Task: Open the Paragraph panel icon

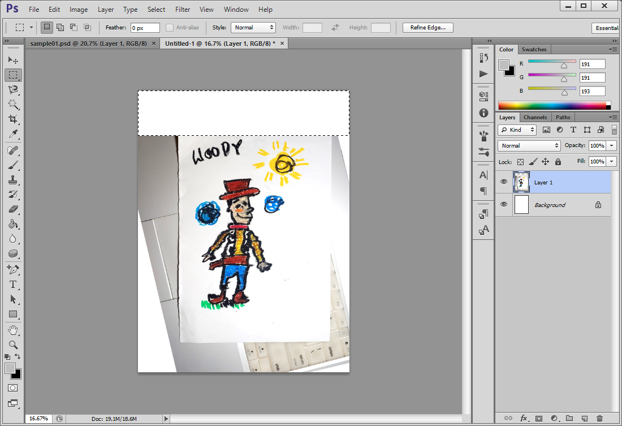Action: pos(483,191)
